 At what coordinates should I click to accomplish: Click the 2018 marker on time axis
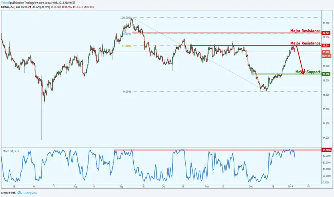coord(290,186)
